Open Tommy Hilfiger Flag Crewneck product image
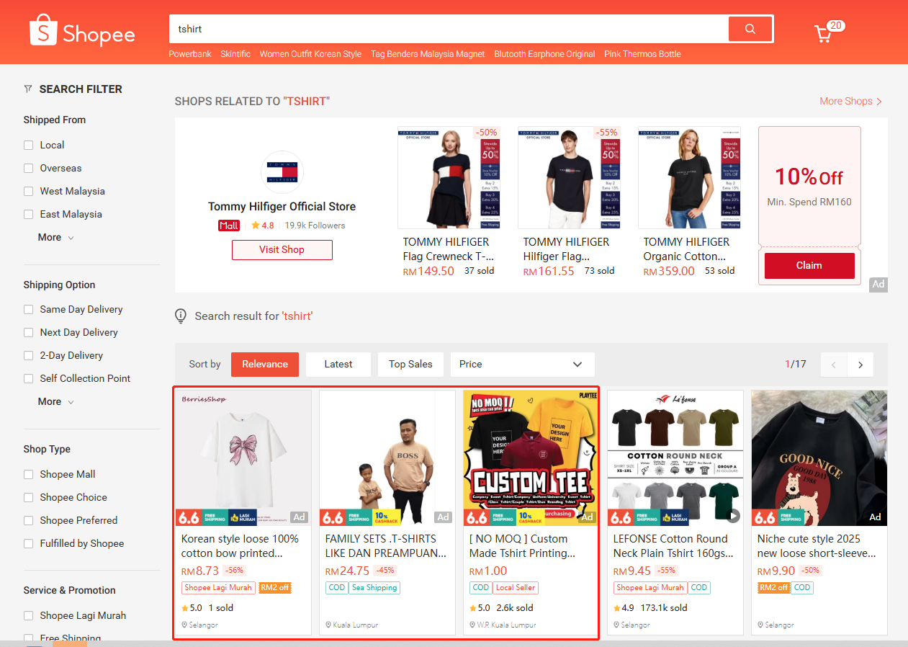Screen dimensions: 908x647 (x=449, y=178)
